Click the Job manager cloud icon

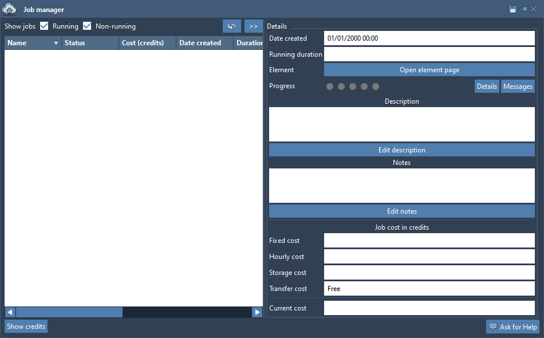(x=10, y=9)
